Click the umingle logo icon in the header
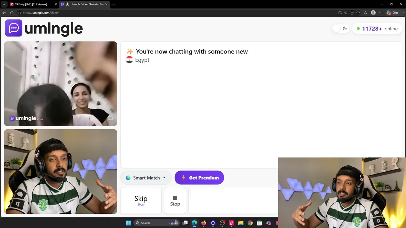This screenshot has width=406, height=228. pos(14,28)
